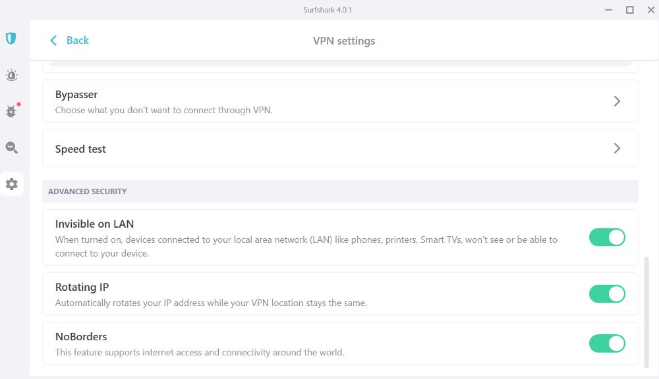Click 'When turned on, devices connected' description
Image resolution: width=659 pixels, height=379 pixels.
coord(306,246)
